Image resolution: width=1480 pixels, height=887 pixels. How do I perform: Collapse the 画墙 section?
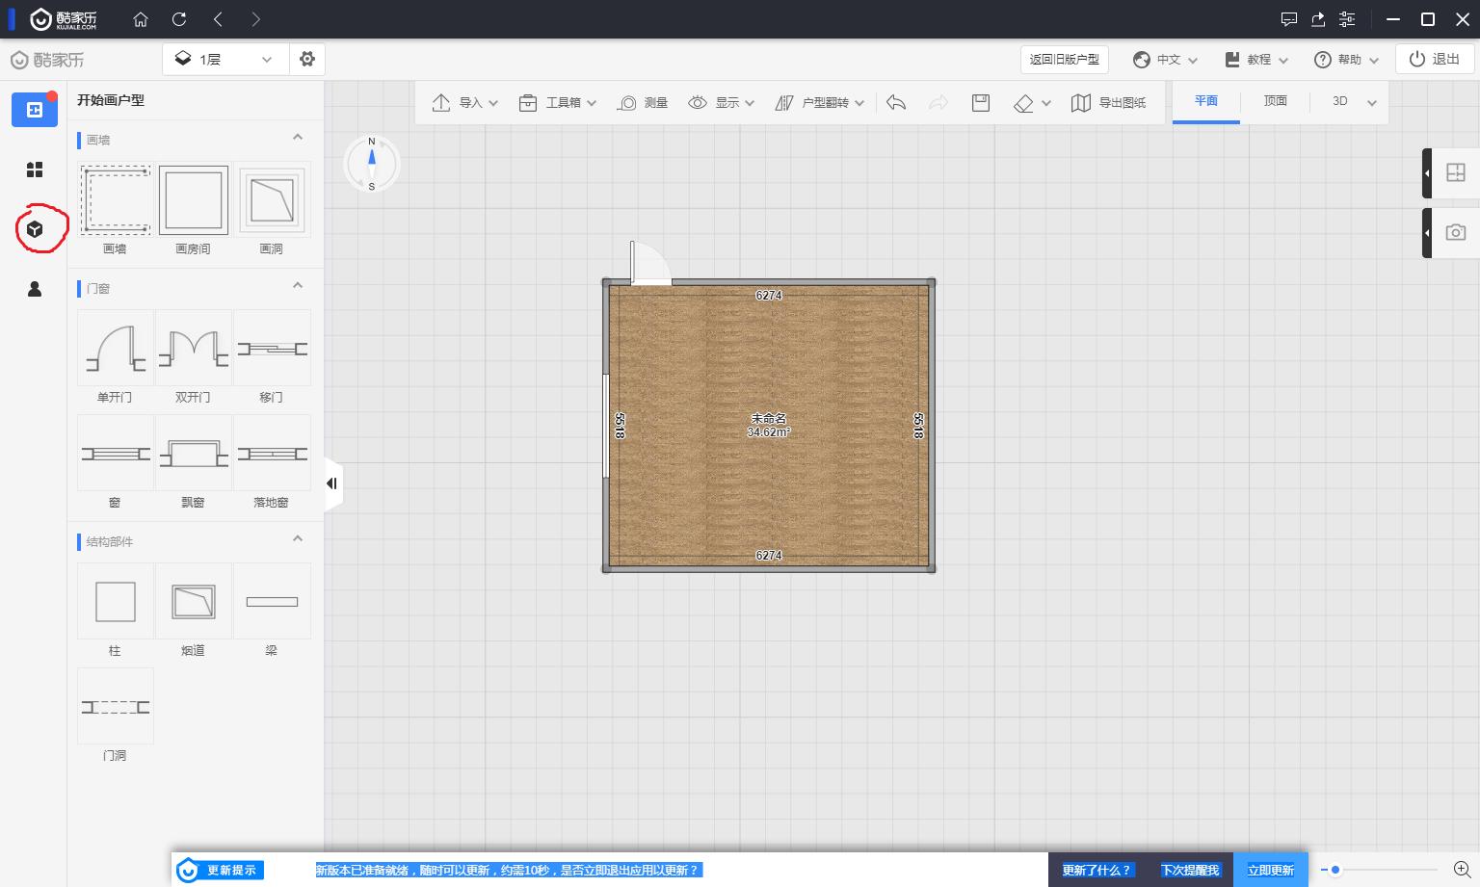click(298, 138)
